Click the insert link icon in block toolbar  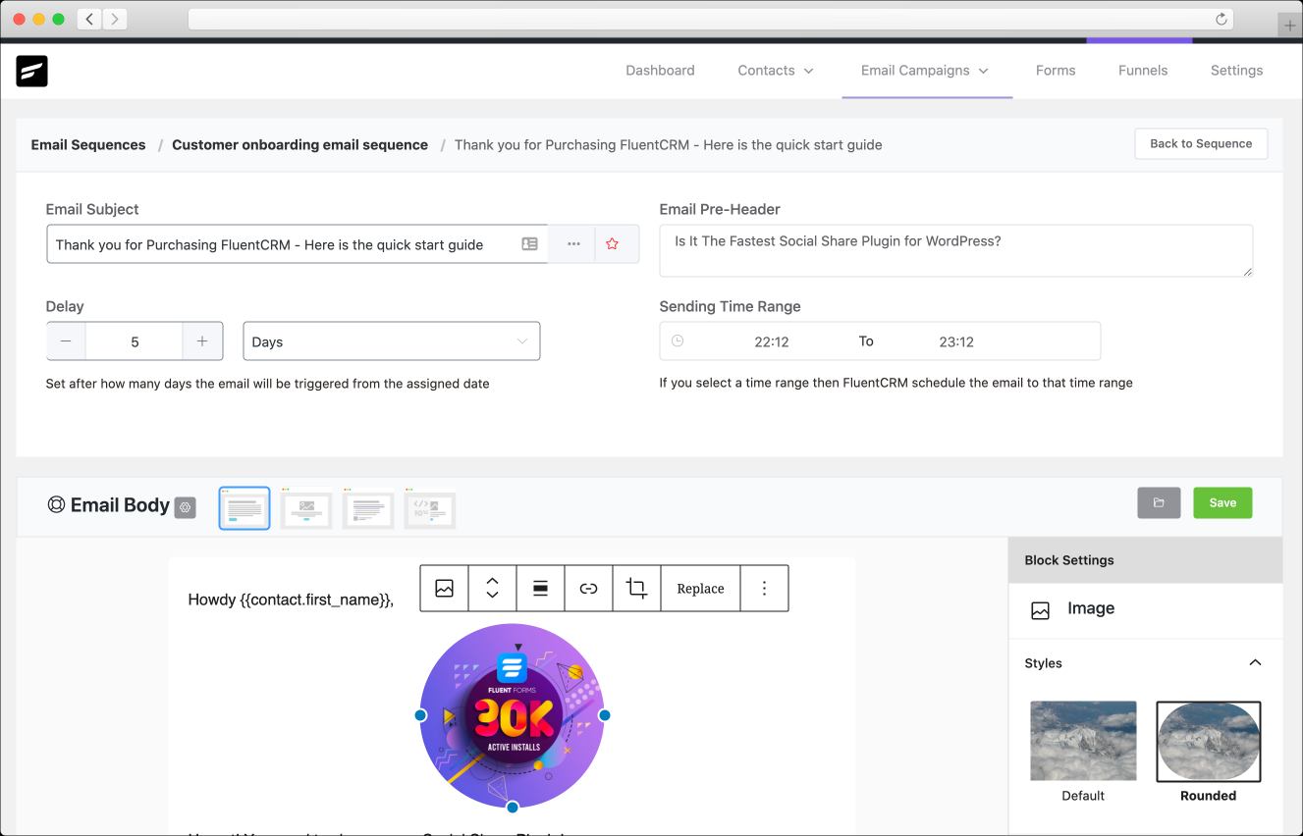[x=588, y=589]
